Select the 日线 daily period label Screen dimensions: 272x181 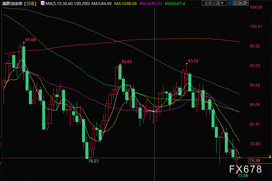pyautogui.click(x=30, y=3)
